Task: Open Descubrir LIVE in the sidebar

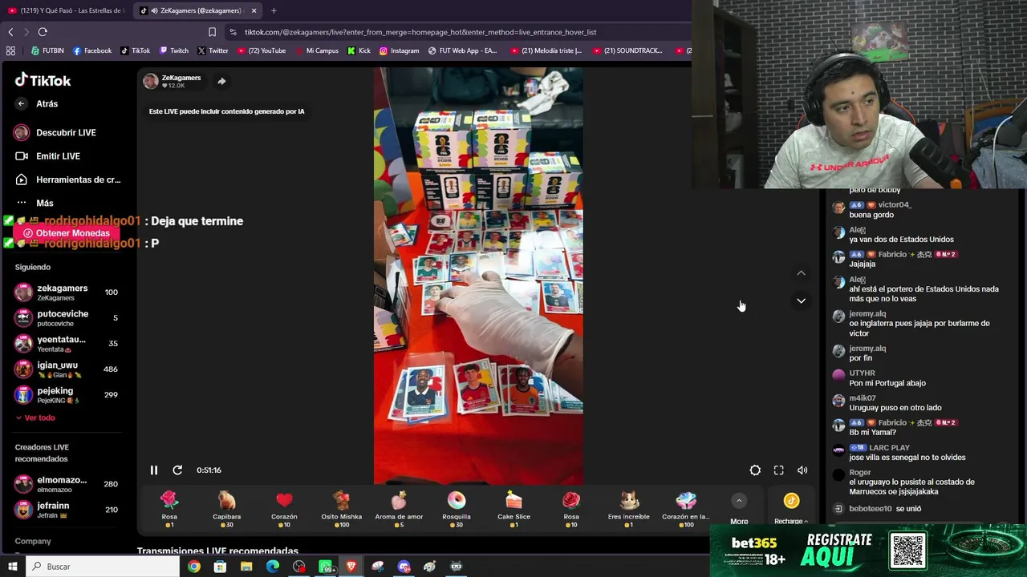Action: (x=55, y=132)
